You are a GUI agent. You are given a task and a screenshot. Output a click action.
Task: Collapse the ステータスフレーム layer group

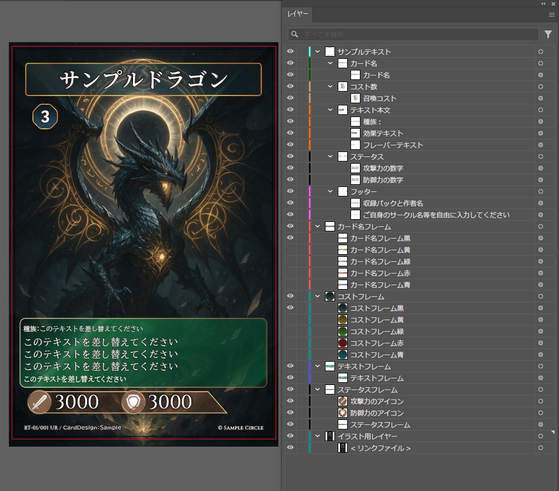click(318, 389)
